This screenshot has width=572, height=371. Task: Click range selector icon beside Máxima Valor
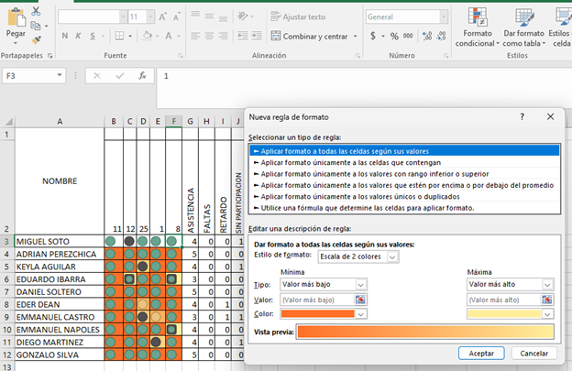(547, 299)
